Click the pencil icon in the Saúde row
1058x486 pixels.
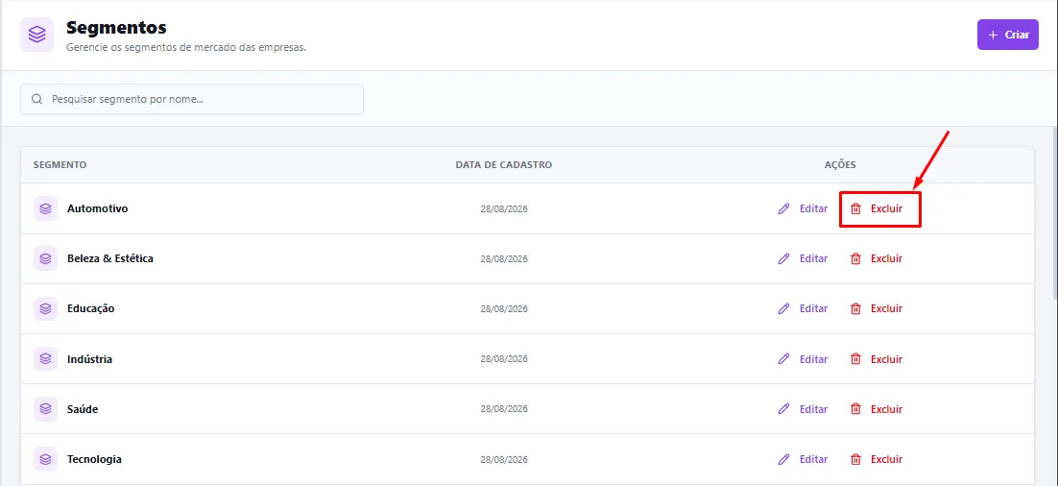[783, 409]
